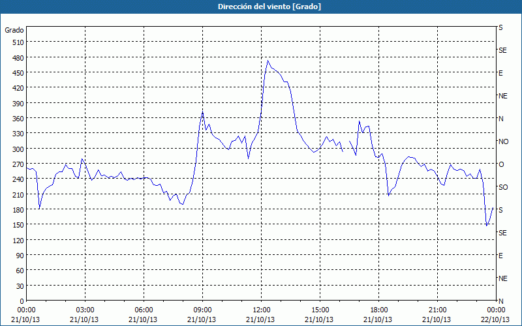
Task: Click the 390 y-axis value
Action: [18, 104]
